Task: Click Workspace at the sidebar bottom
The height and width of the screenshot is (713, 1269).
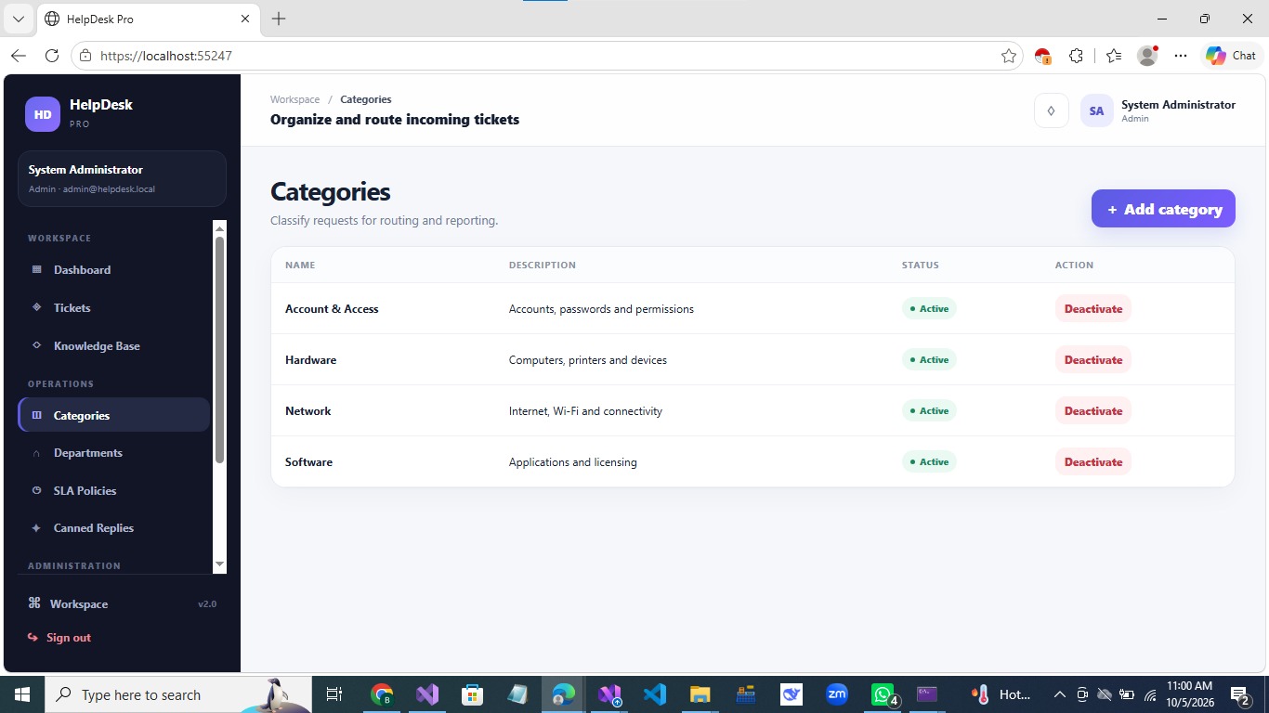Action: pos(79,604)
